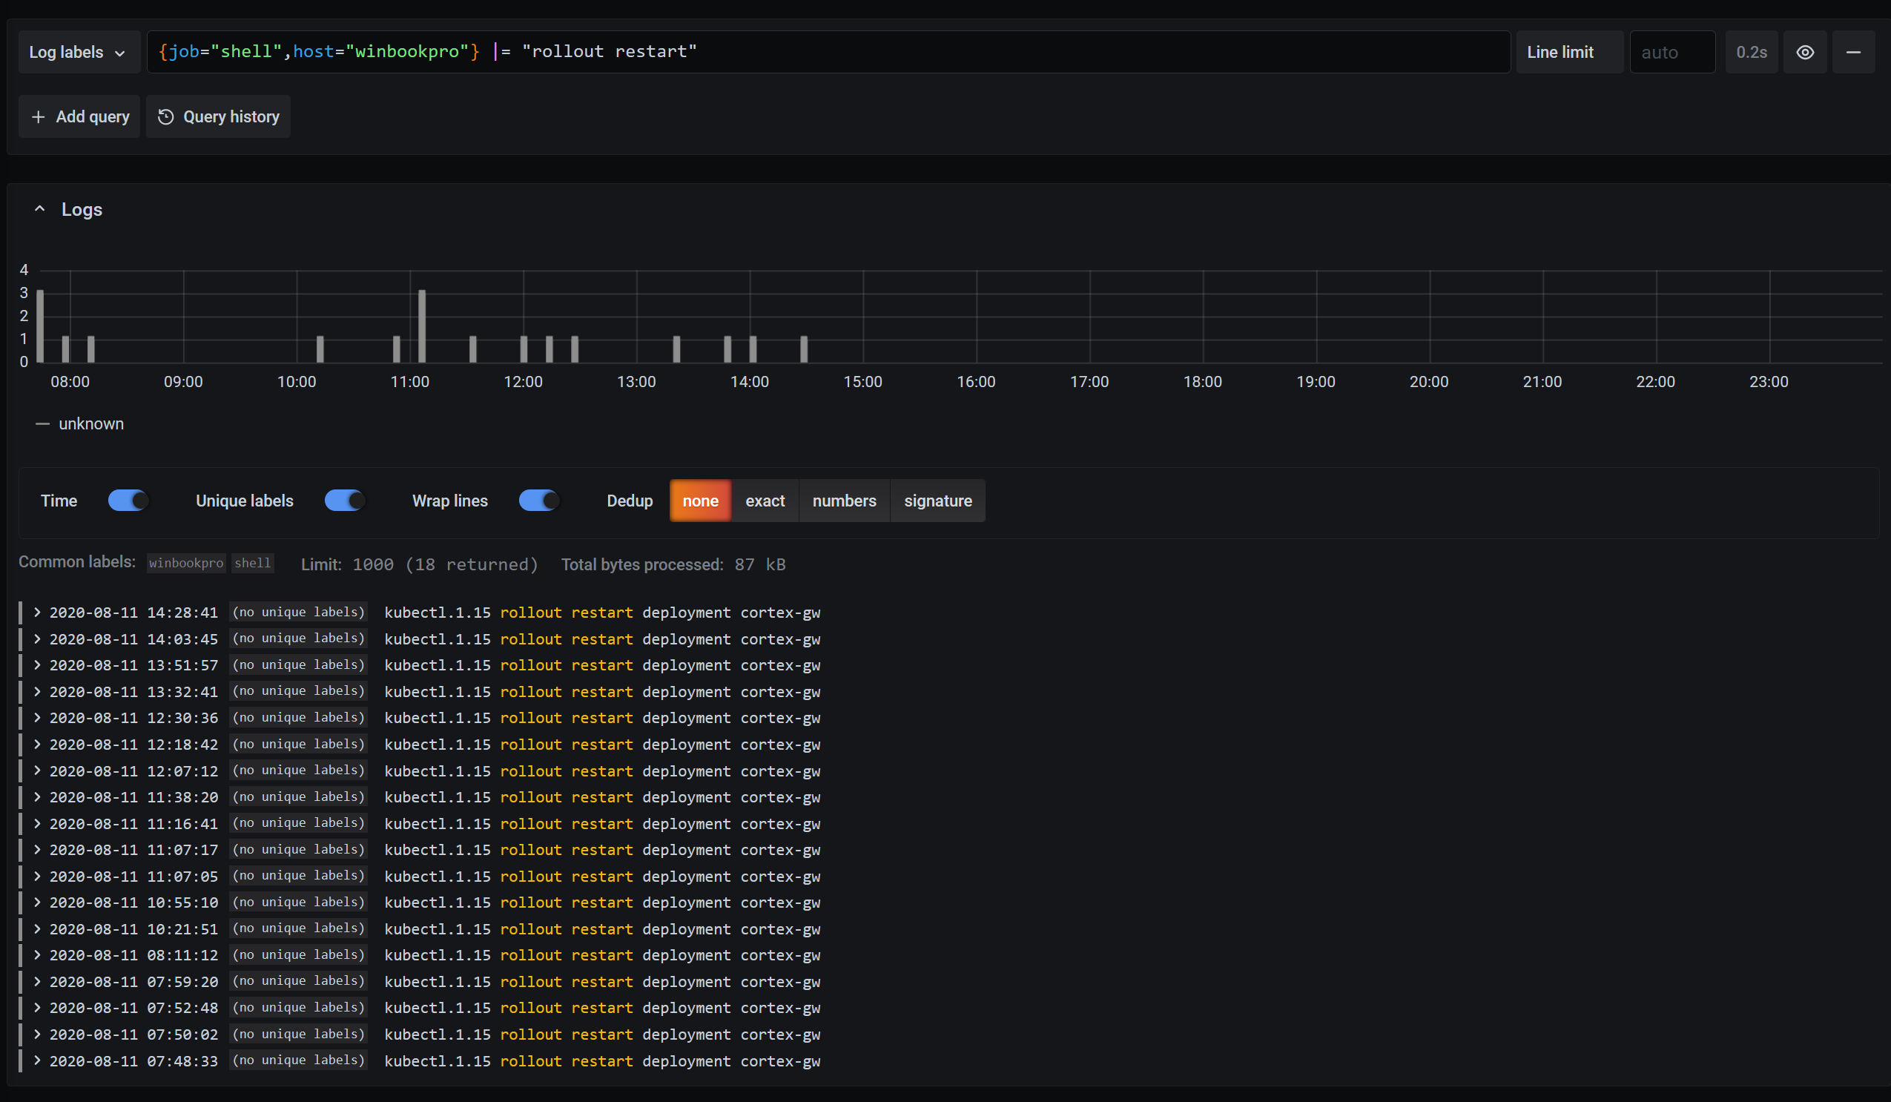Expand first log entry 14:28:41
The height and width of the screenshot is (1102, 1891).
tap(34, 613)
